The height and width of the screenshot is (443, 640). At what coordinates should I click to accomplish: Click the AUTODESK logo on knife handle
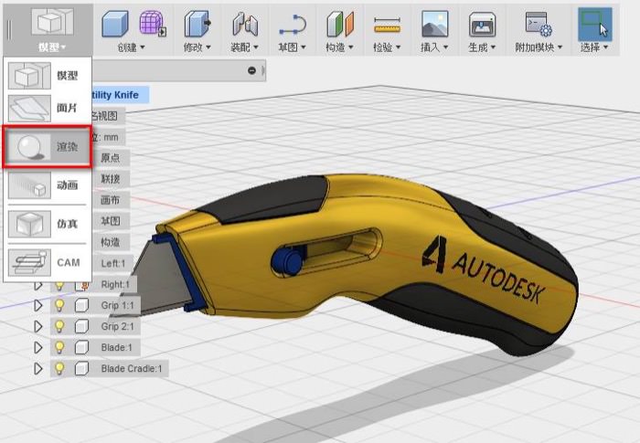coord(484,271)
